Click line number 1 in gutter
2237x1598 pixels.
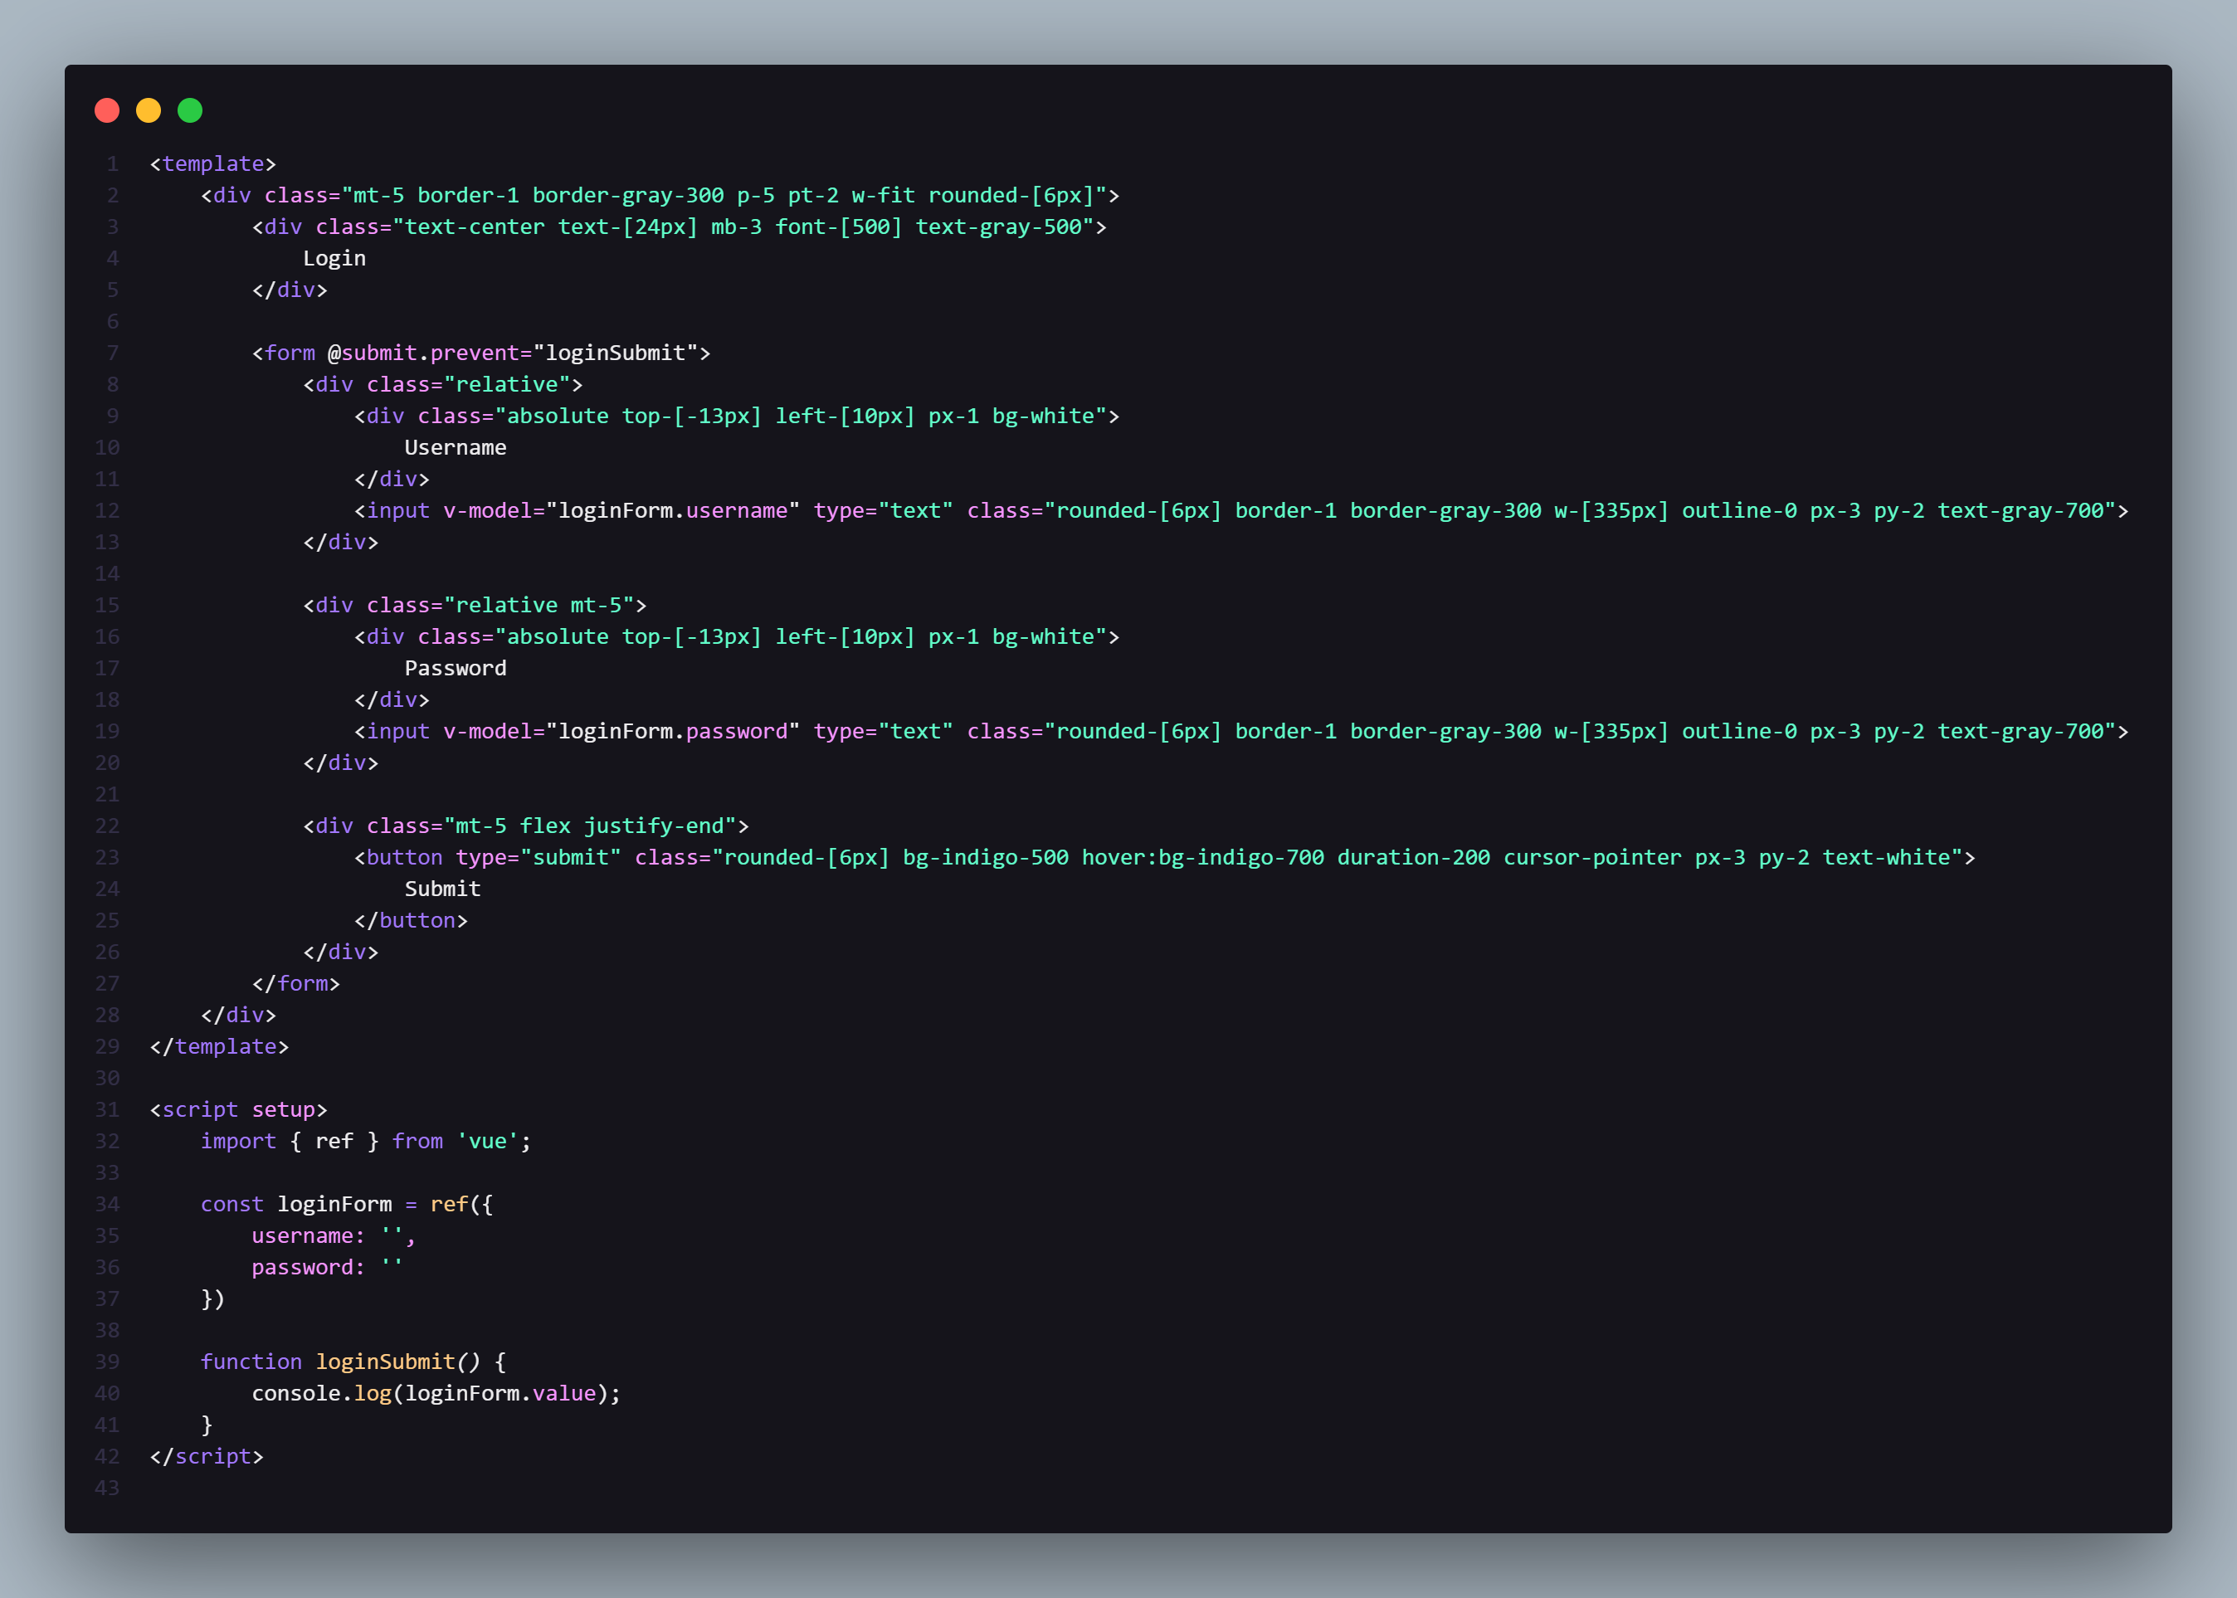[112, 164]
